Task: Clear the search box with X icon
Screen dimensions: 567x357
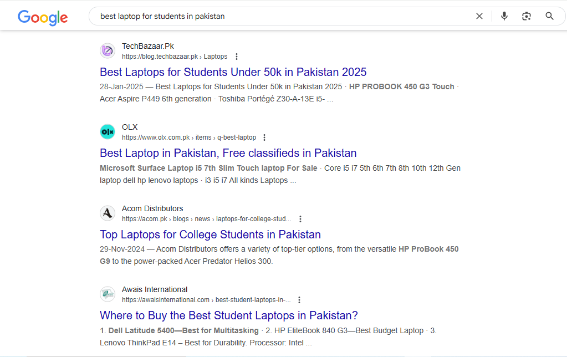Action: tap(479, 16)
